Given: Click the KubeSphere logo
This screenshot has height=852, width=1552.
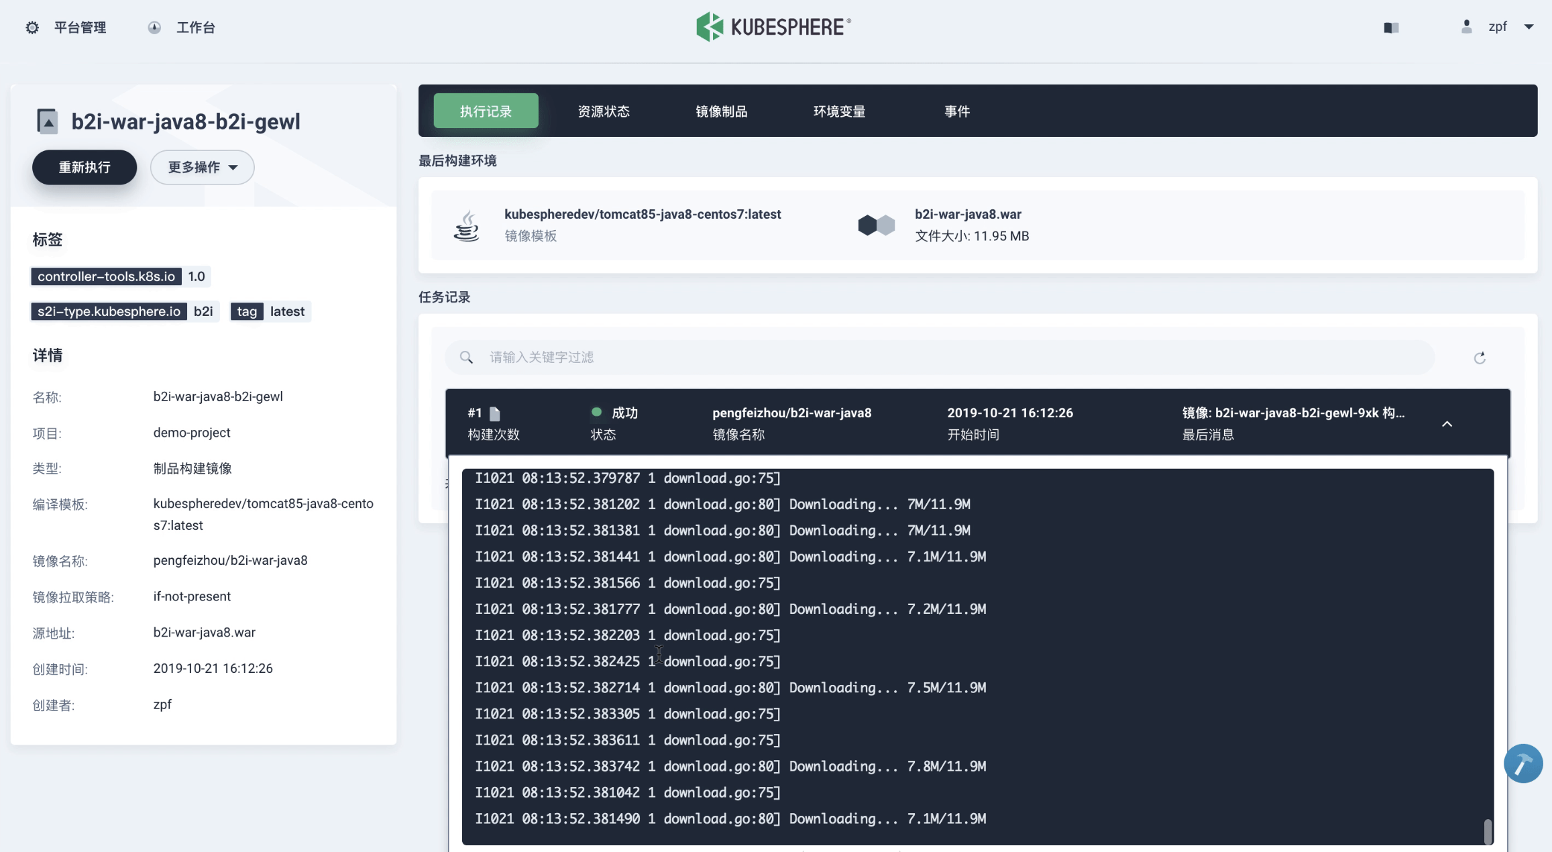Looking at the screenshot, I should coord(773,27).
